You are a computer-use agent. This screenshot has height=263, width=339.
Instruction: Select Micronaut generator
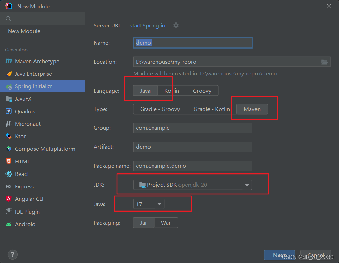pos(42,124)
